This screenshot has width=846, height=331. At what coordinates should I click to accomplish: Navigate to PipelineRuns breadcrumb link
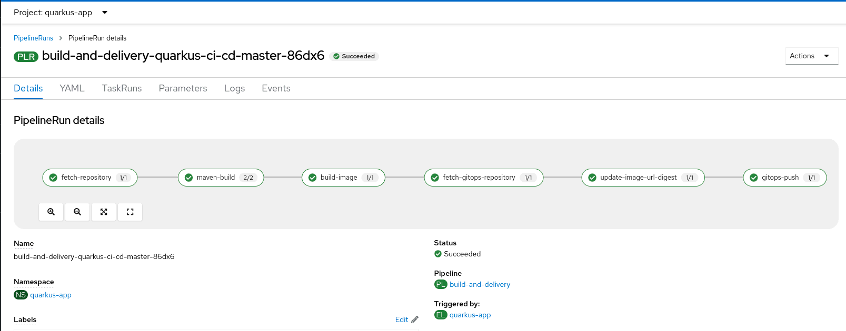point(33,38)
